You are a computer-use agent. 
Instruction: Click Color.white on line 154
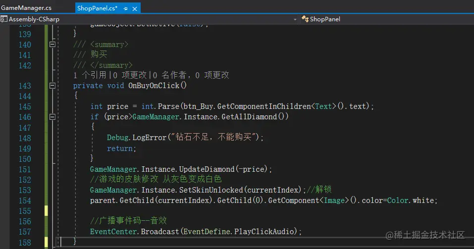pos(411,200)
